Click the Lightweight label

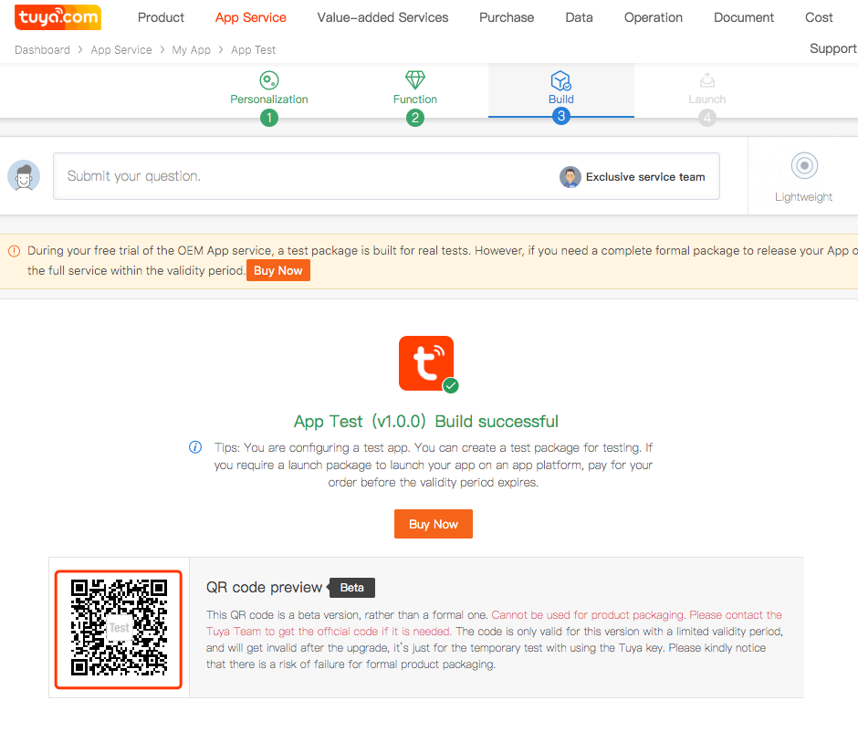click(x=803, y=197)
